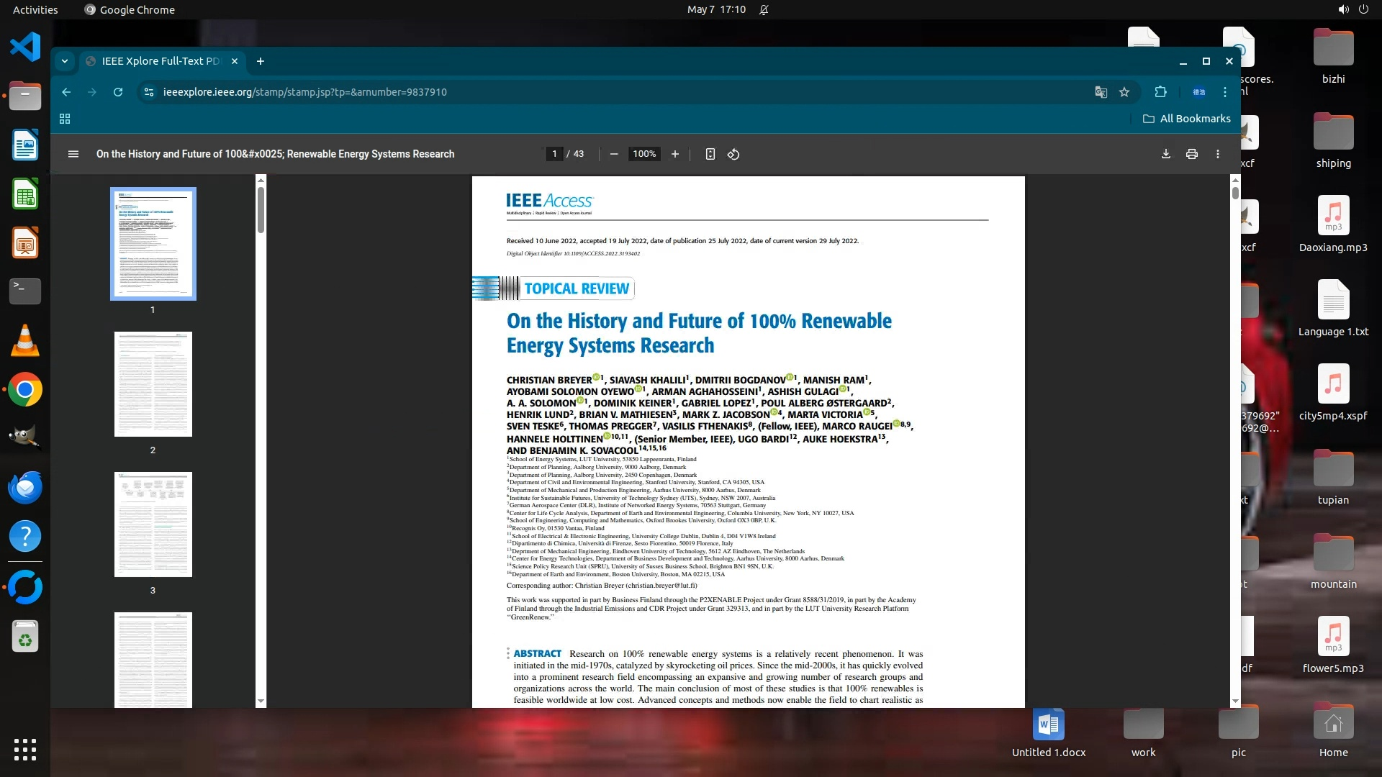Print the PDF document
Screen dimensions: 1382x777
[x=1191, y=154]
